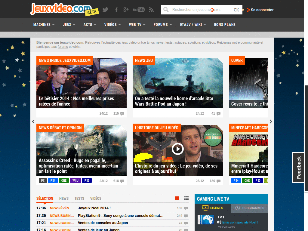Screen dimensions: 308x231
Task: Open comments icon for Joyeux Noël 159
Action: 186,208
